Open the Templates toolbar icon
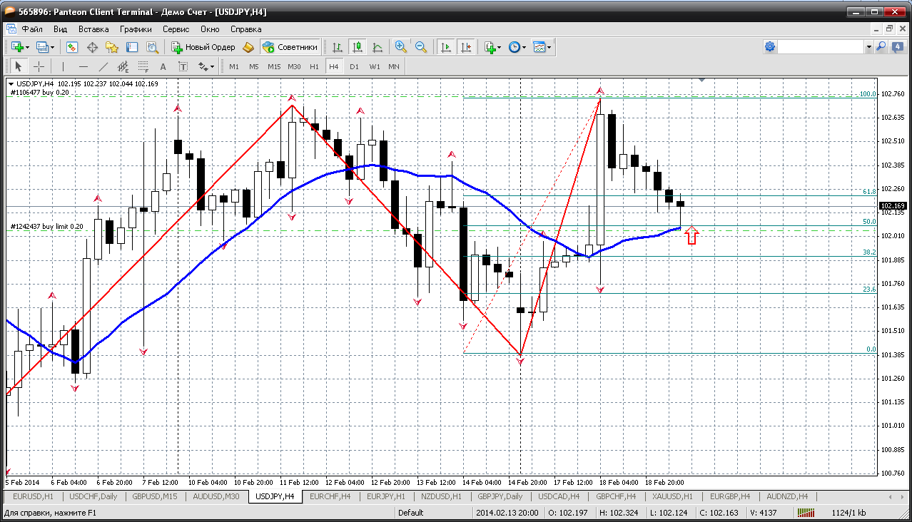Viewport: 912px width, 522px height. (x=539, y=47)
